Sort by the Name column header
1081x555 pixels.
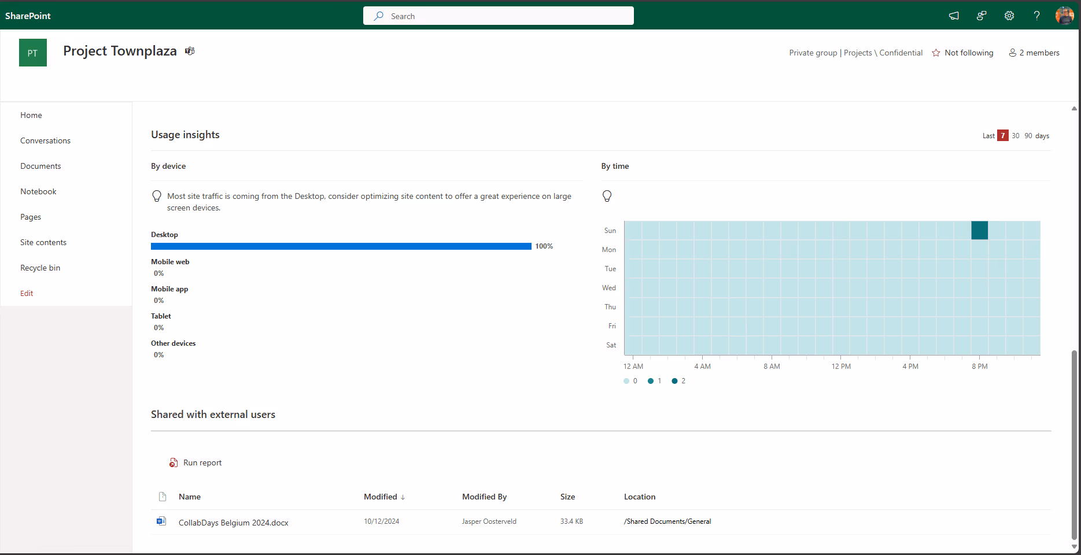click(190, 497)
